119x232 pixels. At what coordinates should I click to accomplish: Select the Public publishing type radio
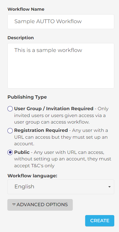click(10, 152)
